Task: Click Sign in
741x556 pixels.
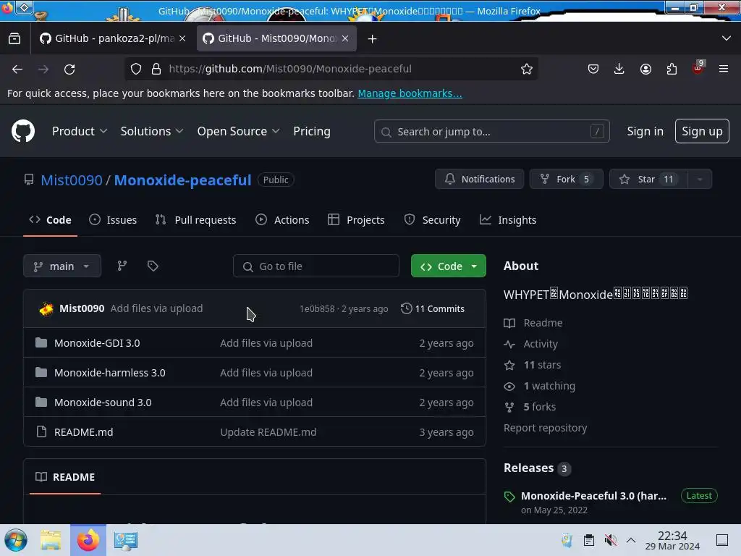Action: (x=645, y=132)
